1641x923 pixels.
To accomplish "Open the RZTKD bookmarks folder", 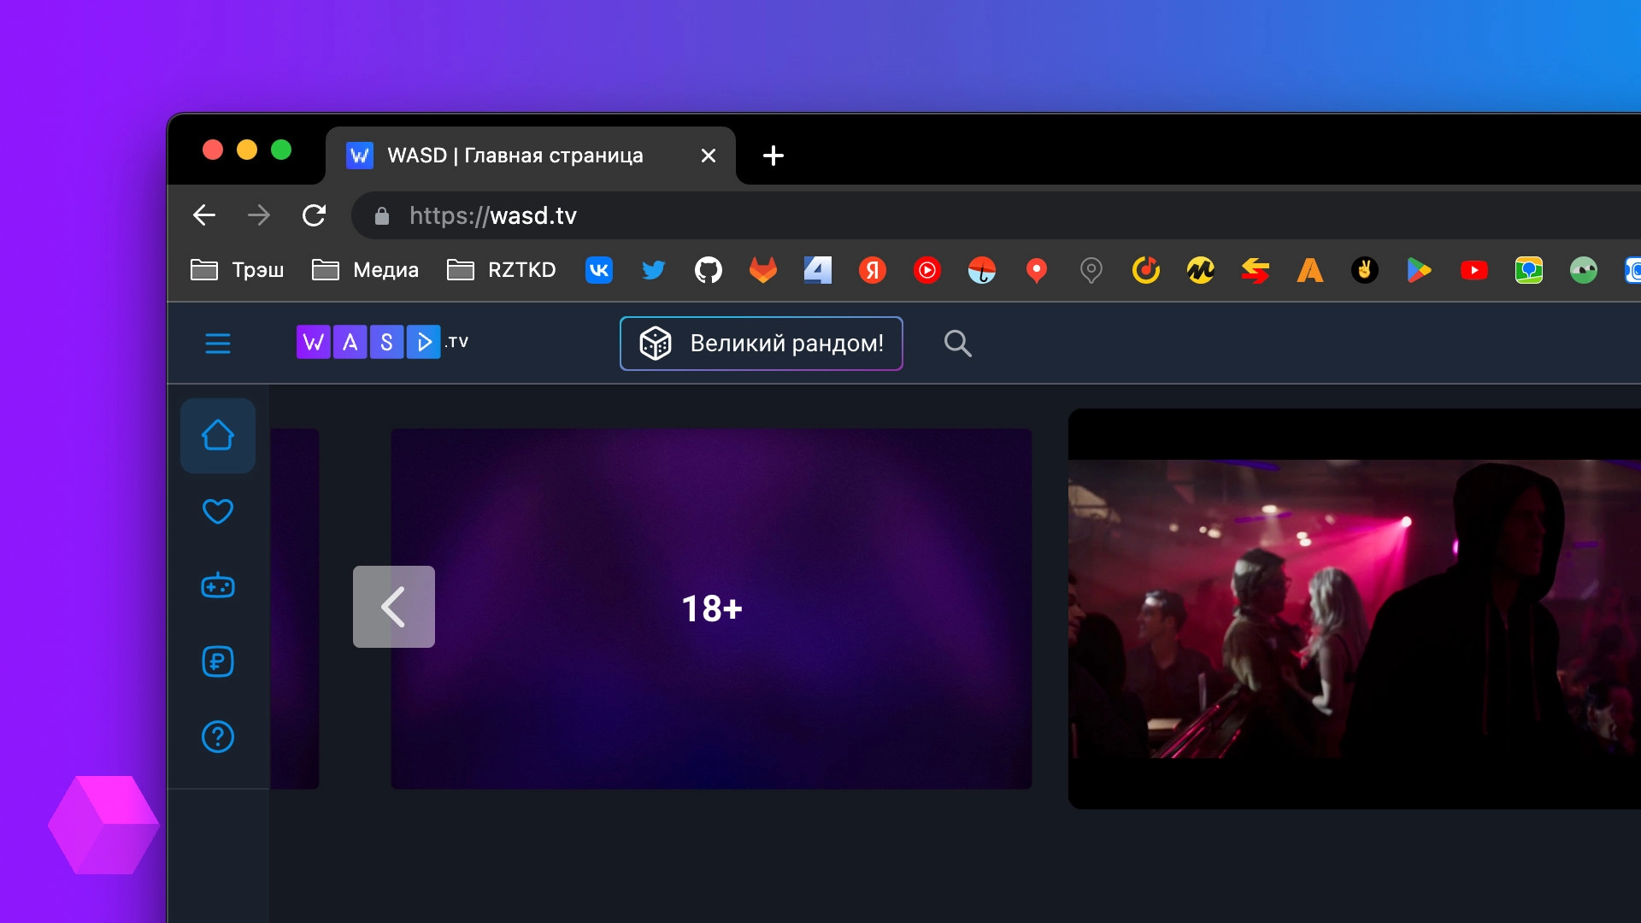I will 501,270.
